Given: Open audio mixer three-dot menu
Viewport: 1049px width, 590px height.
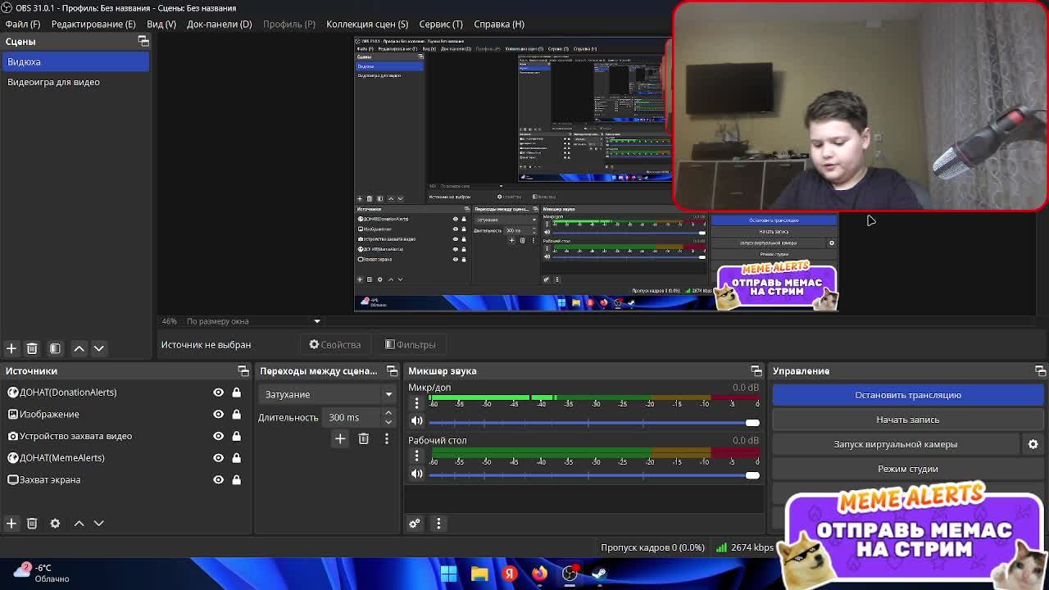Looking at the screenshot, I should pos(438,523).
